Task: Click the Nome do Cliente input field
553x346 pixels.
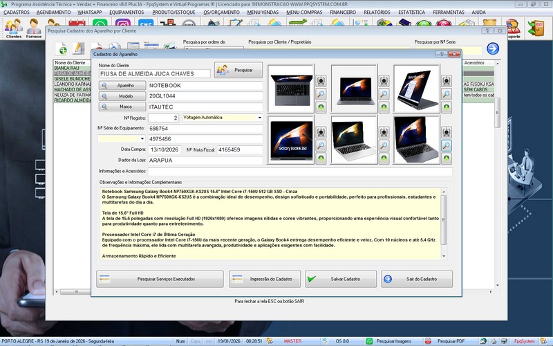Action: pos(154,74)
